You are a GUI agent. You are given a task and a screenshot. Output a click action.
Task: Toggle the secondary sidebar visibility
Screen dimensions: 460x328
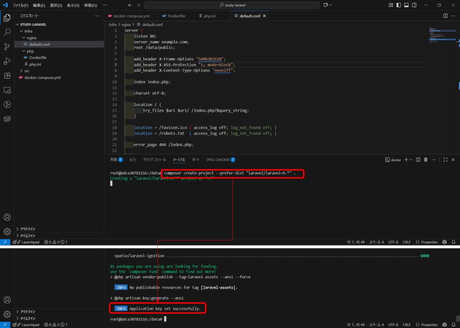[x=414, y=5]
